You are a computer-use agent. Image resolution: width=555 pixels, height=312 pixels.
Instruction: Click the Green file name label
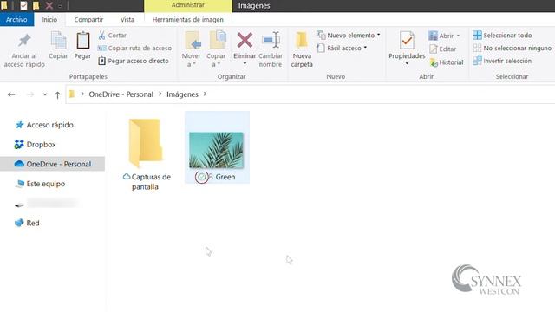pos(225,177)
